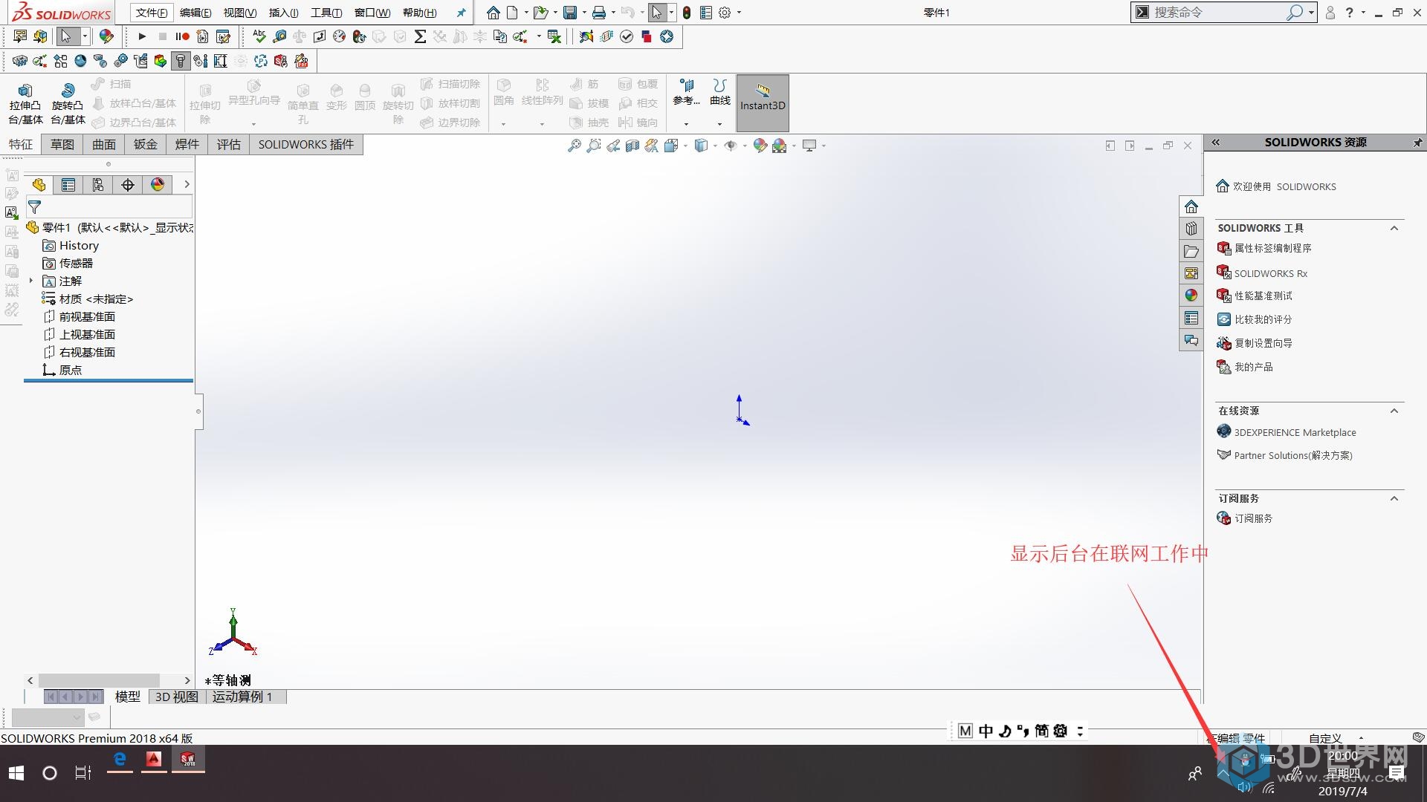Image resolution: width=1427 pixels, height=802 pixels.
Task: Start macro playback with the play icon
Action: point(142,36)
